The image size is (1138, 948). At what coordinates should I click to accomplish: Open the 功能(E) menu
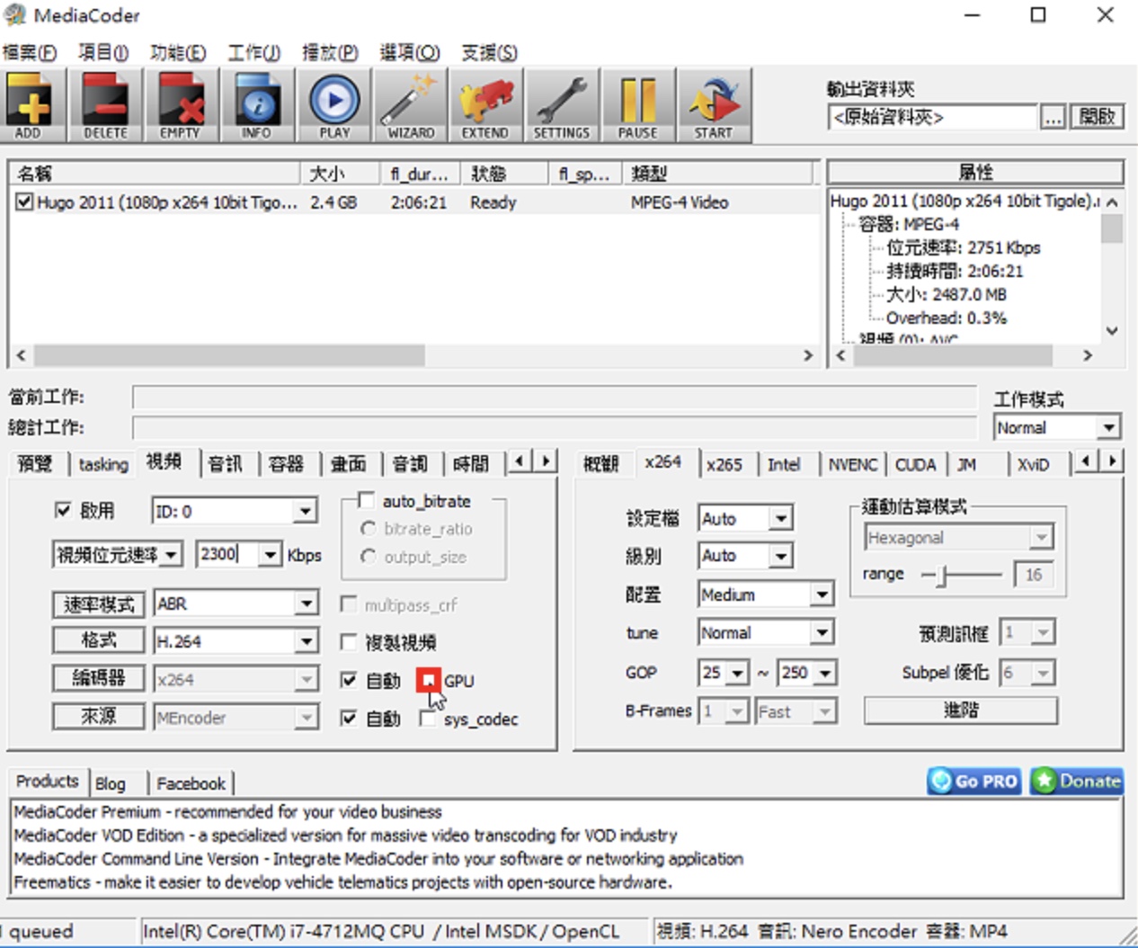178,52
